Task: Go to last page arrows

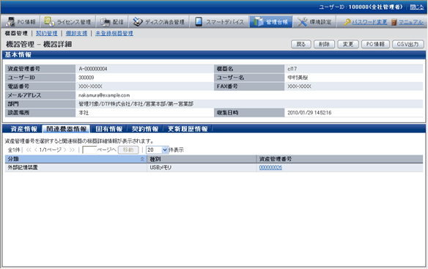Action: (x=72, y=150)
